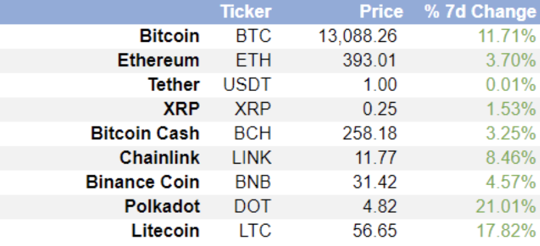
Task: Select the Bitcoin row name
Action: click(x=170, y=36)
